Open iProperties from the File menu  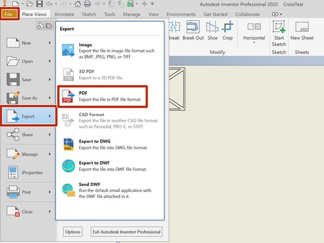point(28,172)
